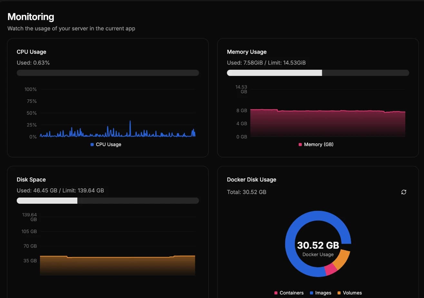Toggle the Images legend entry
This screenshot has height=298, width=424.
point(321,293)
